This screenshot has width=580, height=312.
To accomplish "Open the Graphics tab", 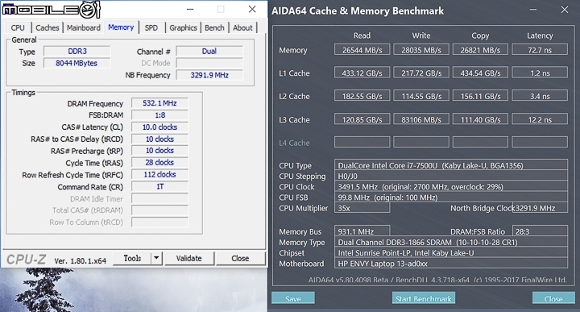I will pyautogui.click(x=183, y=27).
